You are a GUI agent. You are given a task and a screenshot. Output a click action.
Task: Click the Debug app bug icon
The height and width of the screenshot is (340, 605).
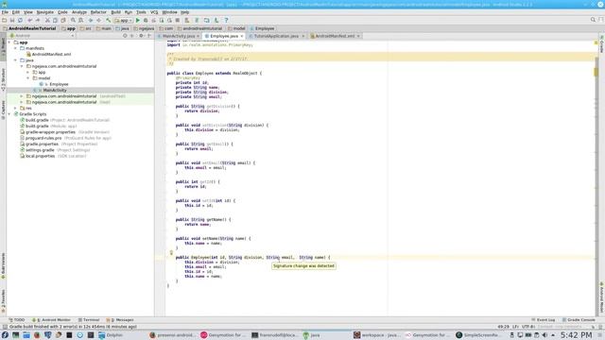(x=146, y=20)
